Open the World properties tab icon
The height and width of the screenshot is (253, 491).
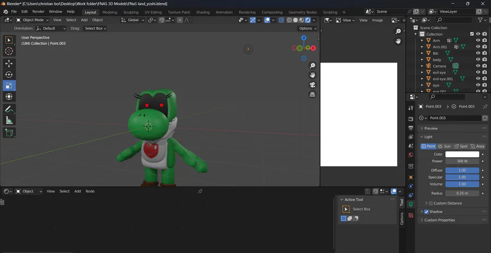click(x=411, y=155)
